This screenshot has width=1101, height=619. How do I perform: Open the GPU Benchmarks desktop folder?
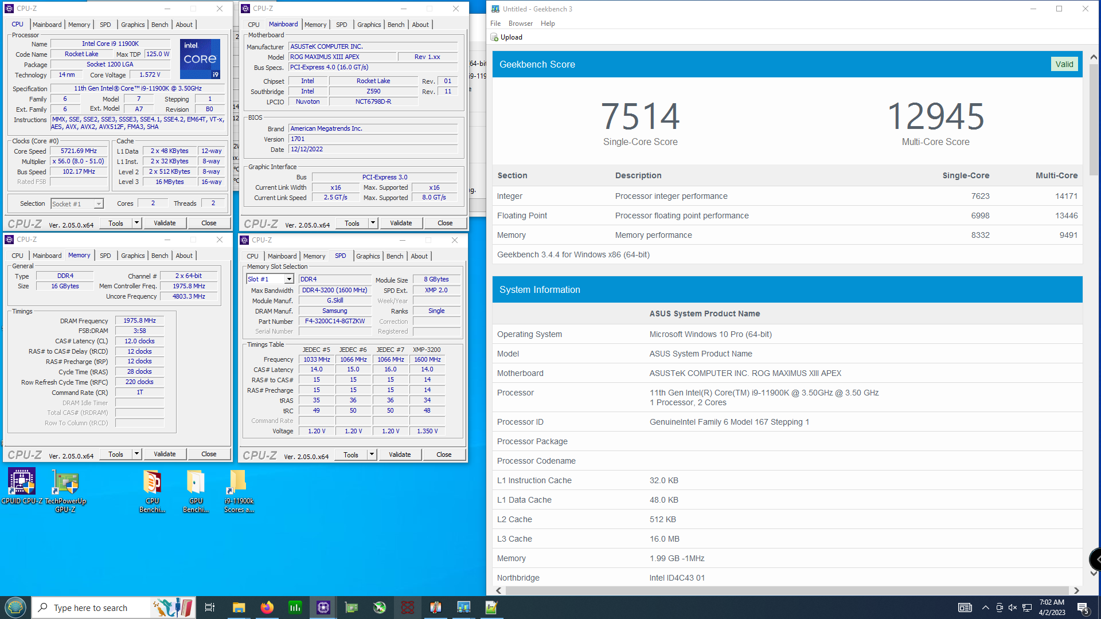(x=196, y=490)
